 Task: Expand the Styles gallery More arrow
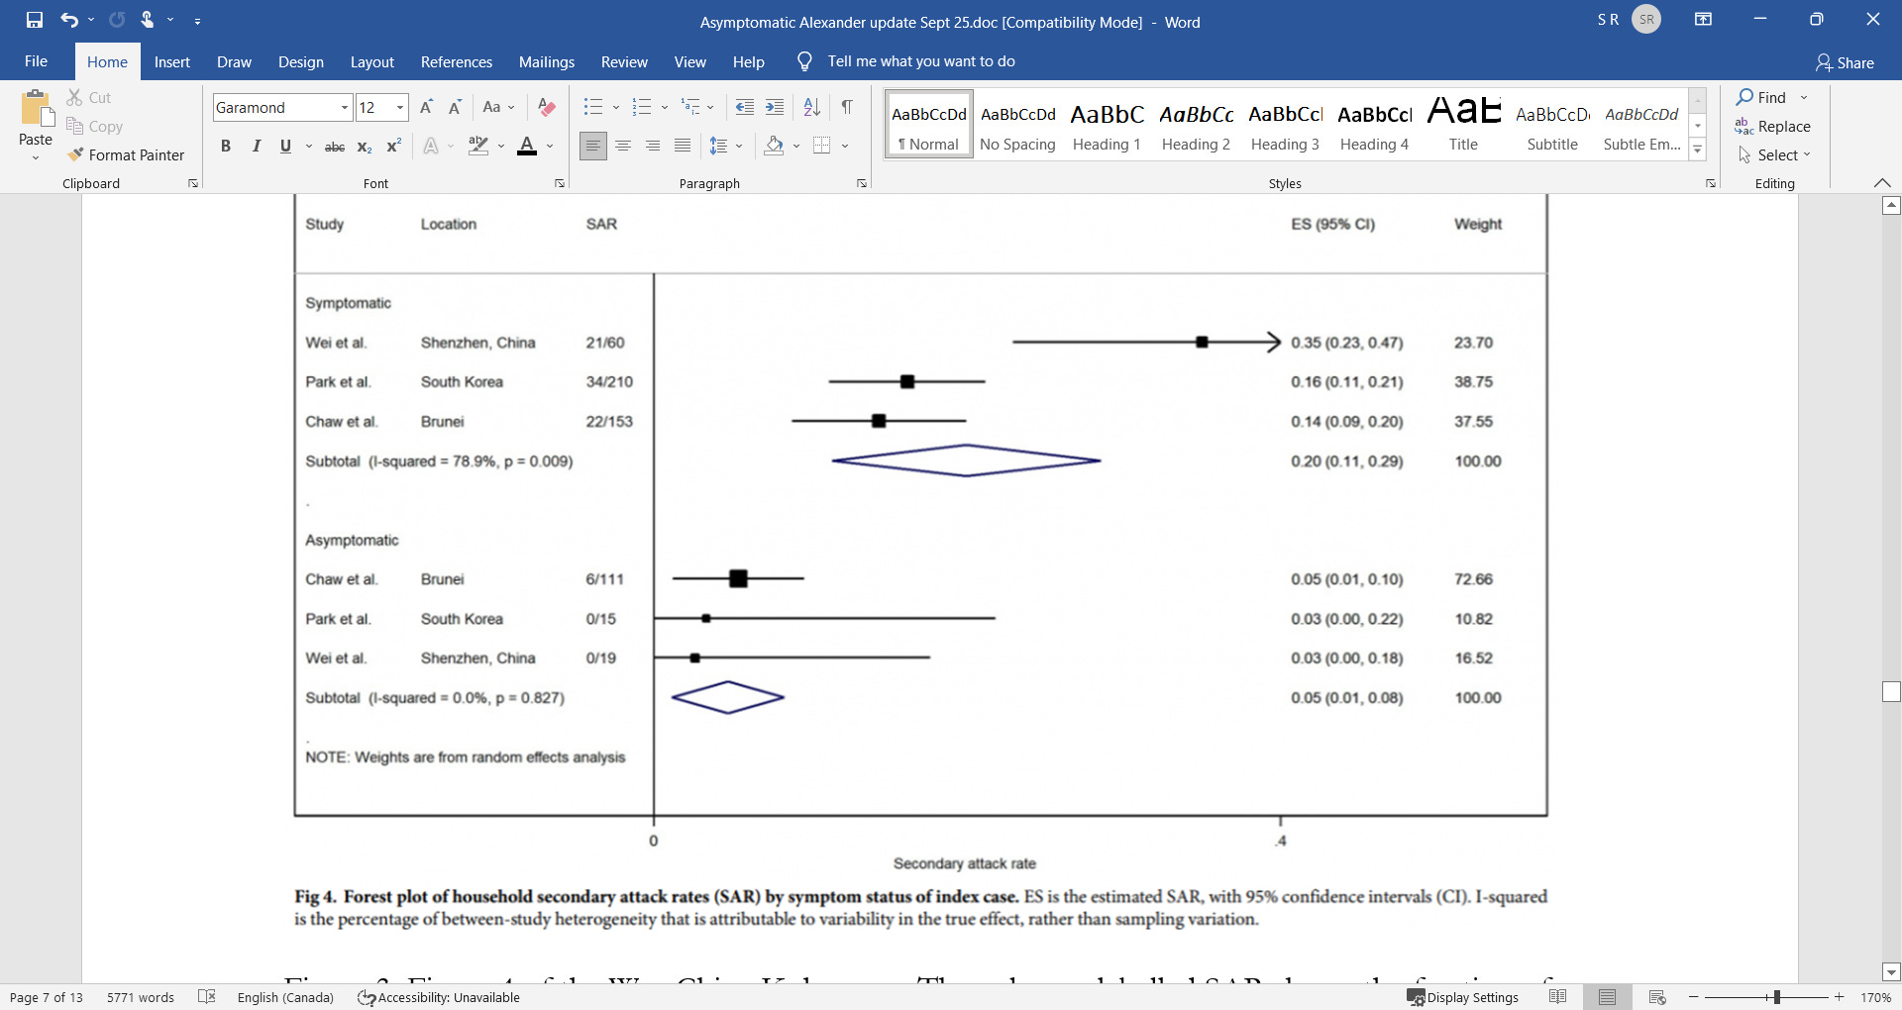click(x=1698, y=151)
